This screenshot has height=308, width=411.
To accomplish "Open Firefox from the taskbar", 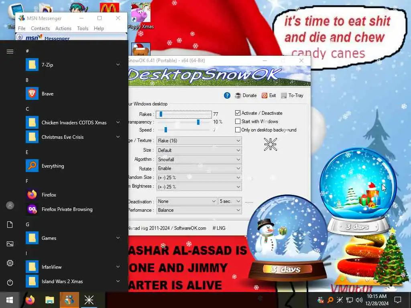I will (x=30, y=300).
